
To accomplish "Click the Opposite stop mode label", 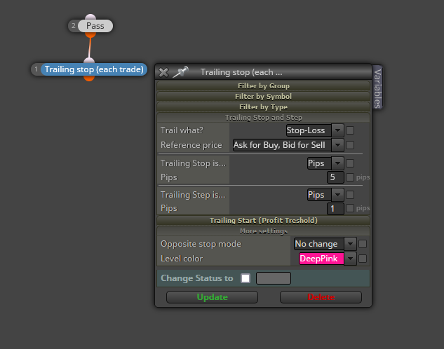I will point(201,244).
